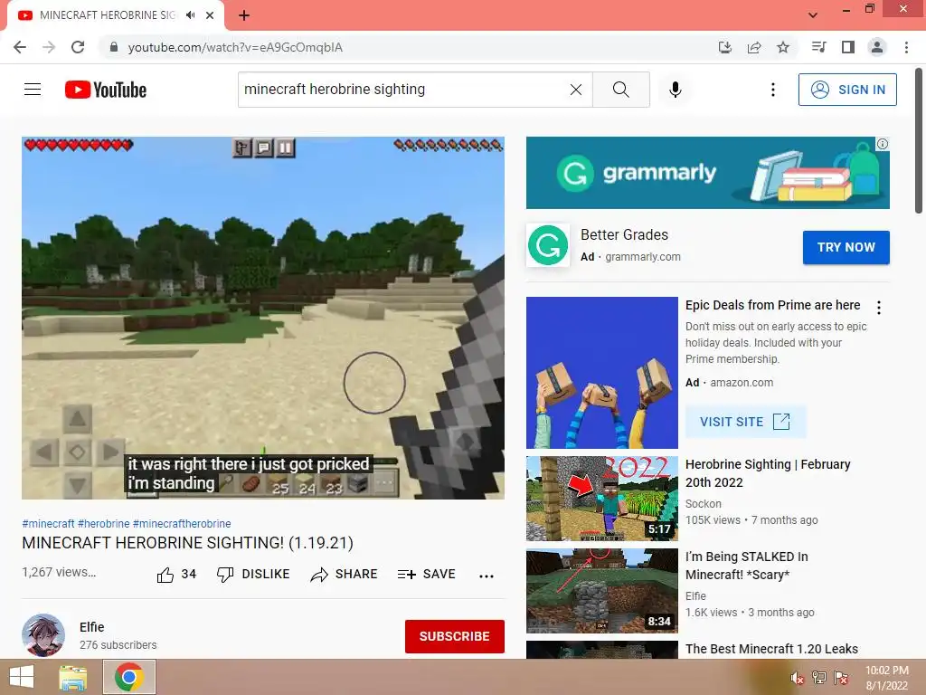Open the grammarly.com ad link
This screenshot has width=926, height=695.
[x=643, y=256]
